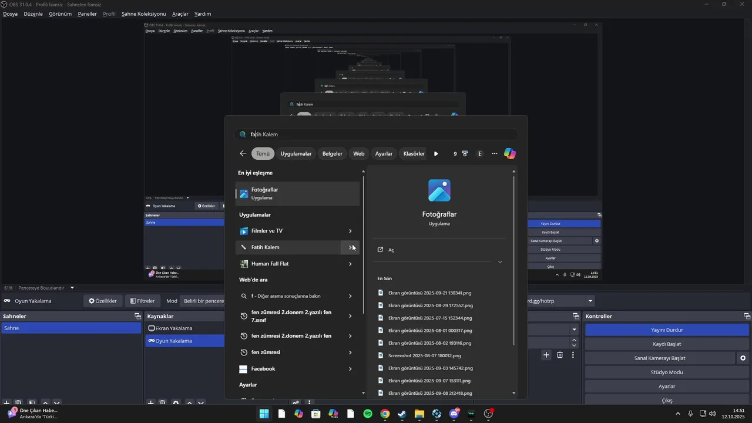752x423 pixels.
Task: Toggle Stüdyo Modu
Action: (667, 372)
